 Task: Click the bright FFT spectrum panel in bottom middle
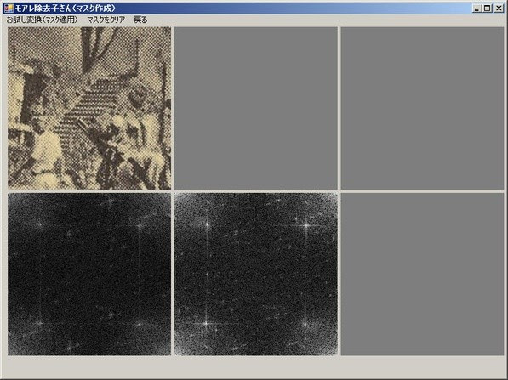coord(256,274)
